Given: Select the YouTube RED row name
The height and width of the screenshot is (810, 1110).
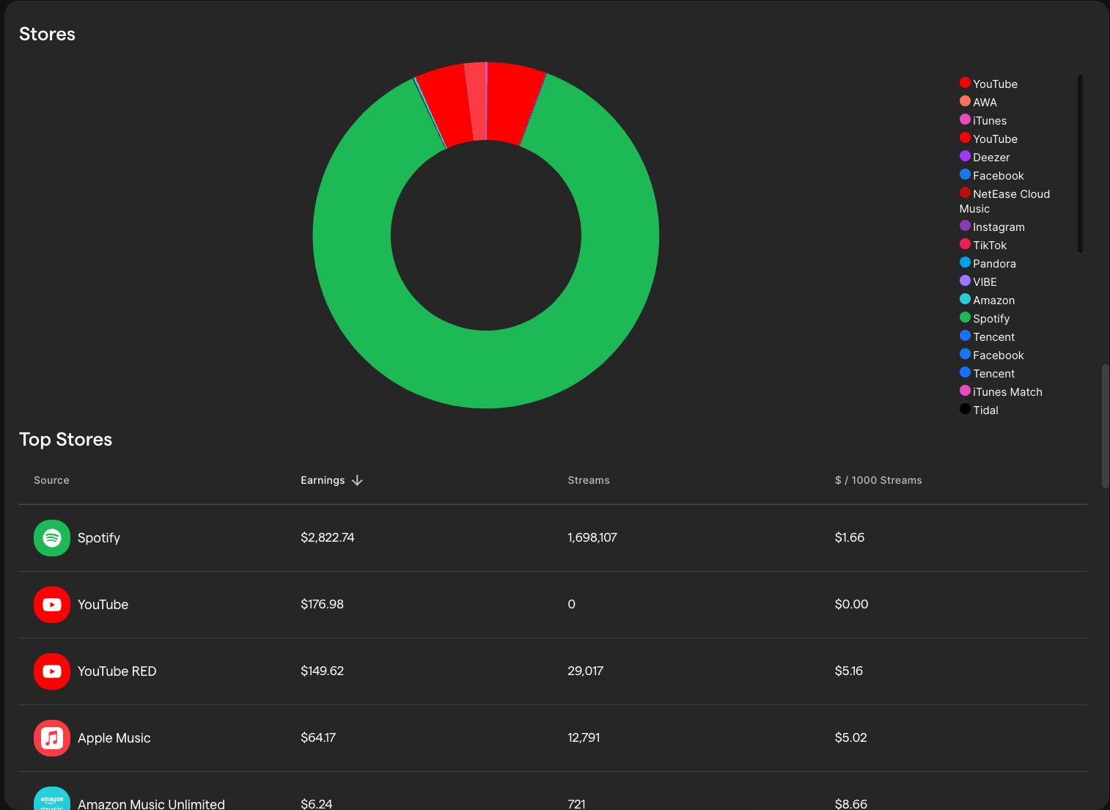Looking at the screenshot, I should click(117, 671).
